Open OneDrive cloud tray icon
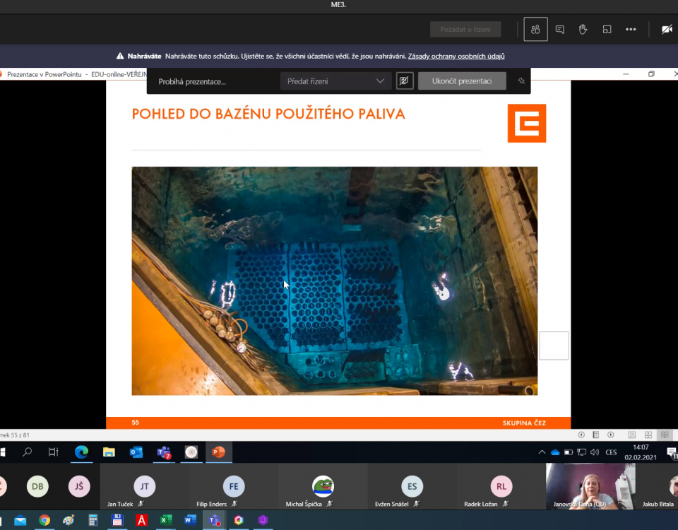 pyautogui.click(x=555, y=452)
